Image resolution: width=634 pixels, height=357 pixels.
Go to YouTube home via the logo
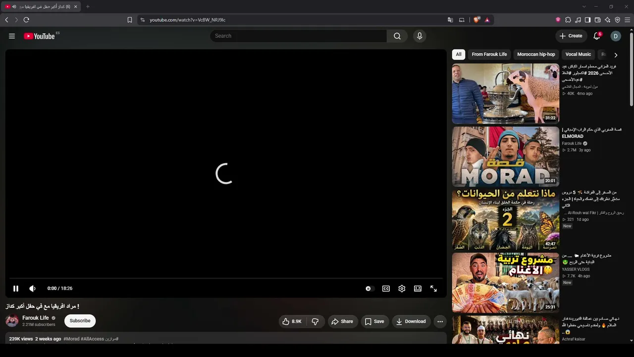click(39, 36)
